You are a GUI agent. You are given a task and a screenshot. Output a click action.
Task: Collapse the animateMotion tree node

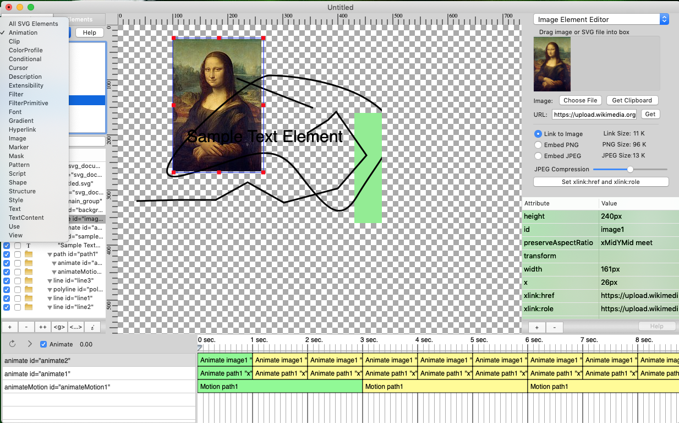pos(54,272)
